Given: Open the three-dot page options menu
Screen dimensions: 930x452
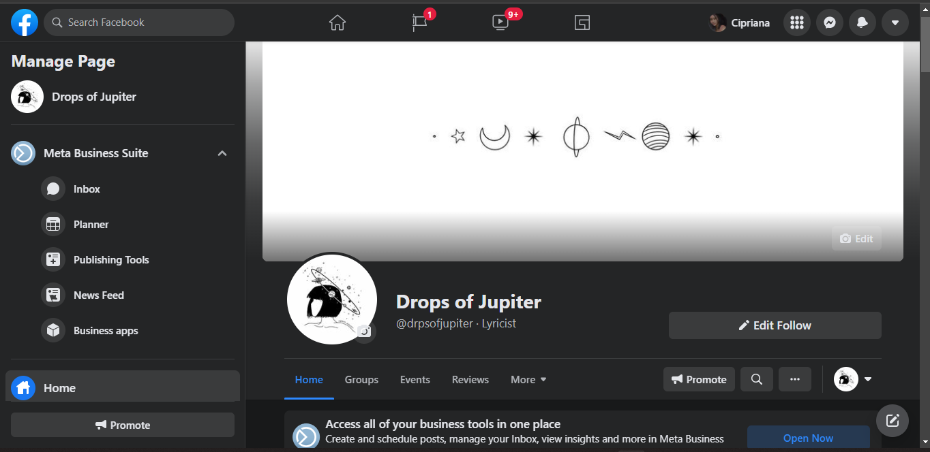Looking at the screenshot, I should (795, 379).
